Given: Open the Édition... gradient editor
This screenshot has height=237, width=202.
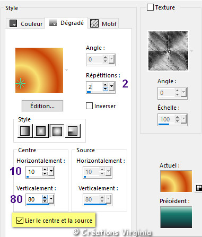Looking at the screenshot, I should tap(42, 106).
